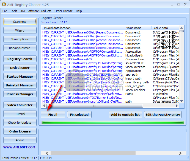The width and height of the screenshot is (190, 161).
Task: Open Registry Search tool
Action: tap(20, 59)
